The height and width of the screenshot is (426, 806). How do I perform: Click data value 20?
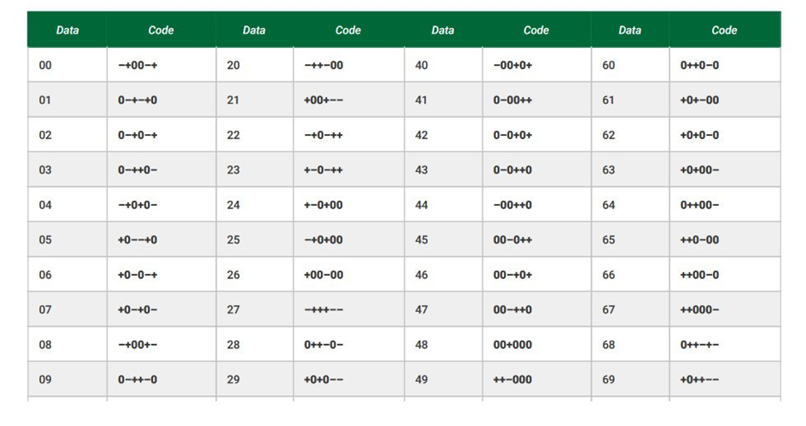(x=233, y=65)
